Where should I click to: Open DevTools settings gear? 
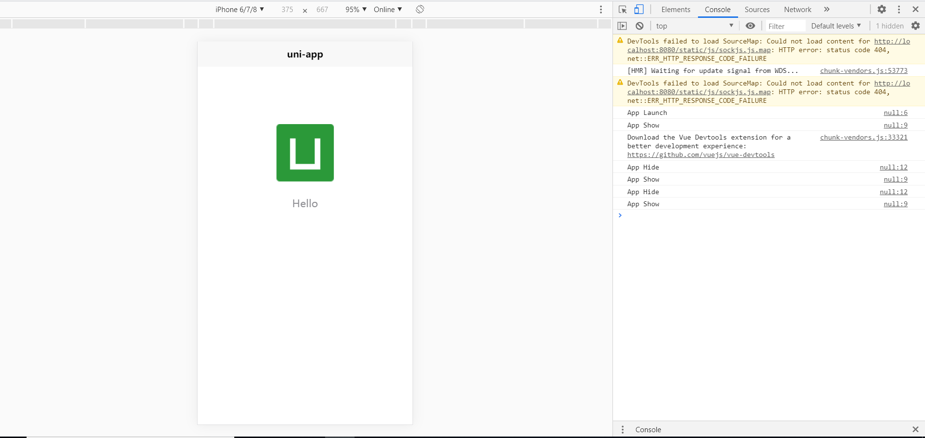(x=882, y=9)
